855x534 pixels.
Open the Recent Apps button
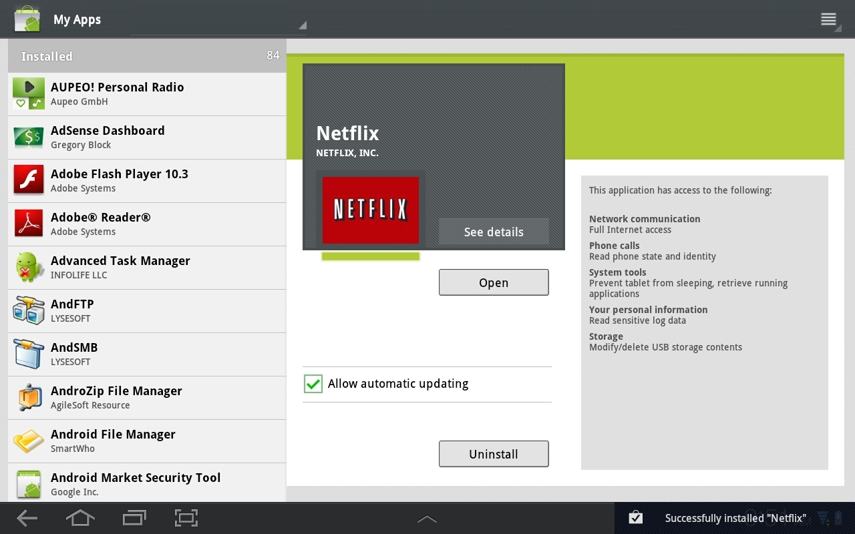134,518
